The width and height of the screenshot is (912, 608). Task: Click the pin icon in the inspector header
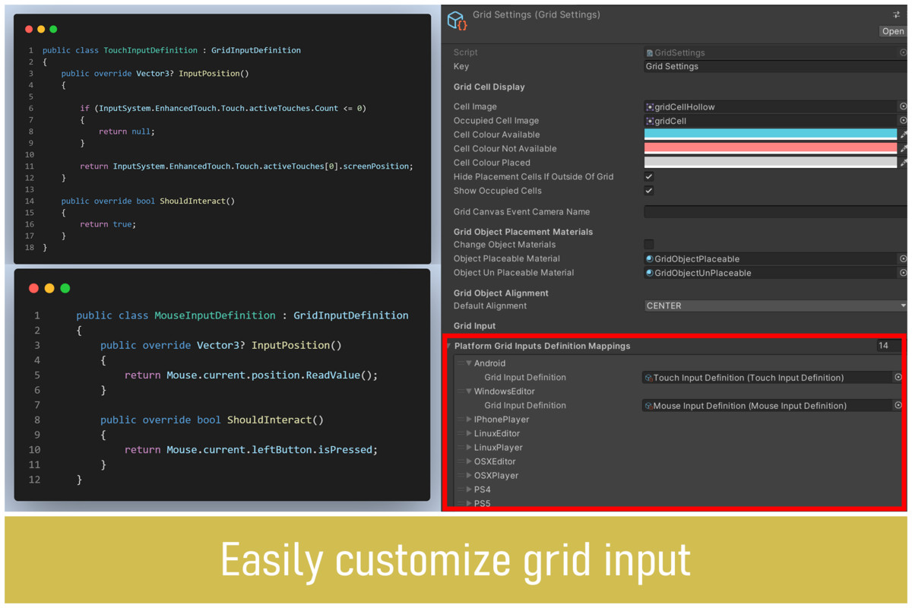(x=897, y=14)
